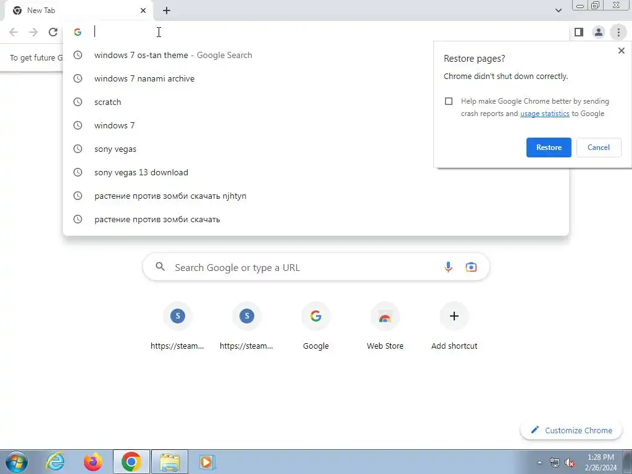Screen dimensions: 632x474
Task: Open the profile avatar icon
Action: pos(599,32)
